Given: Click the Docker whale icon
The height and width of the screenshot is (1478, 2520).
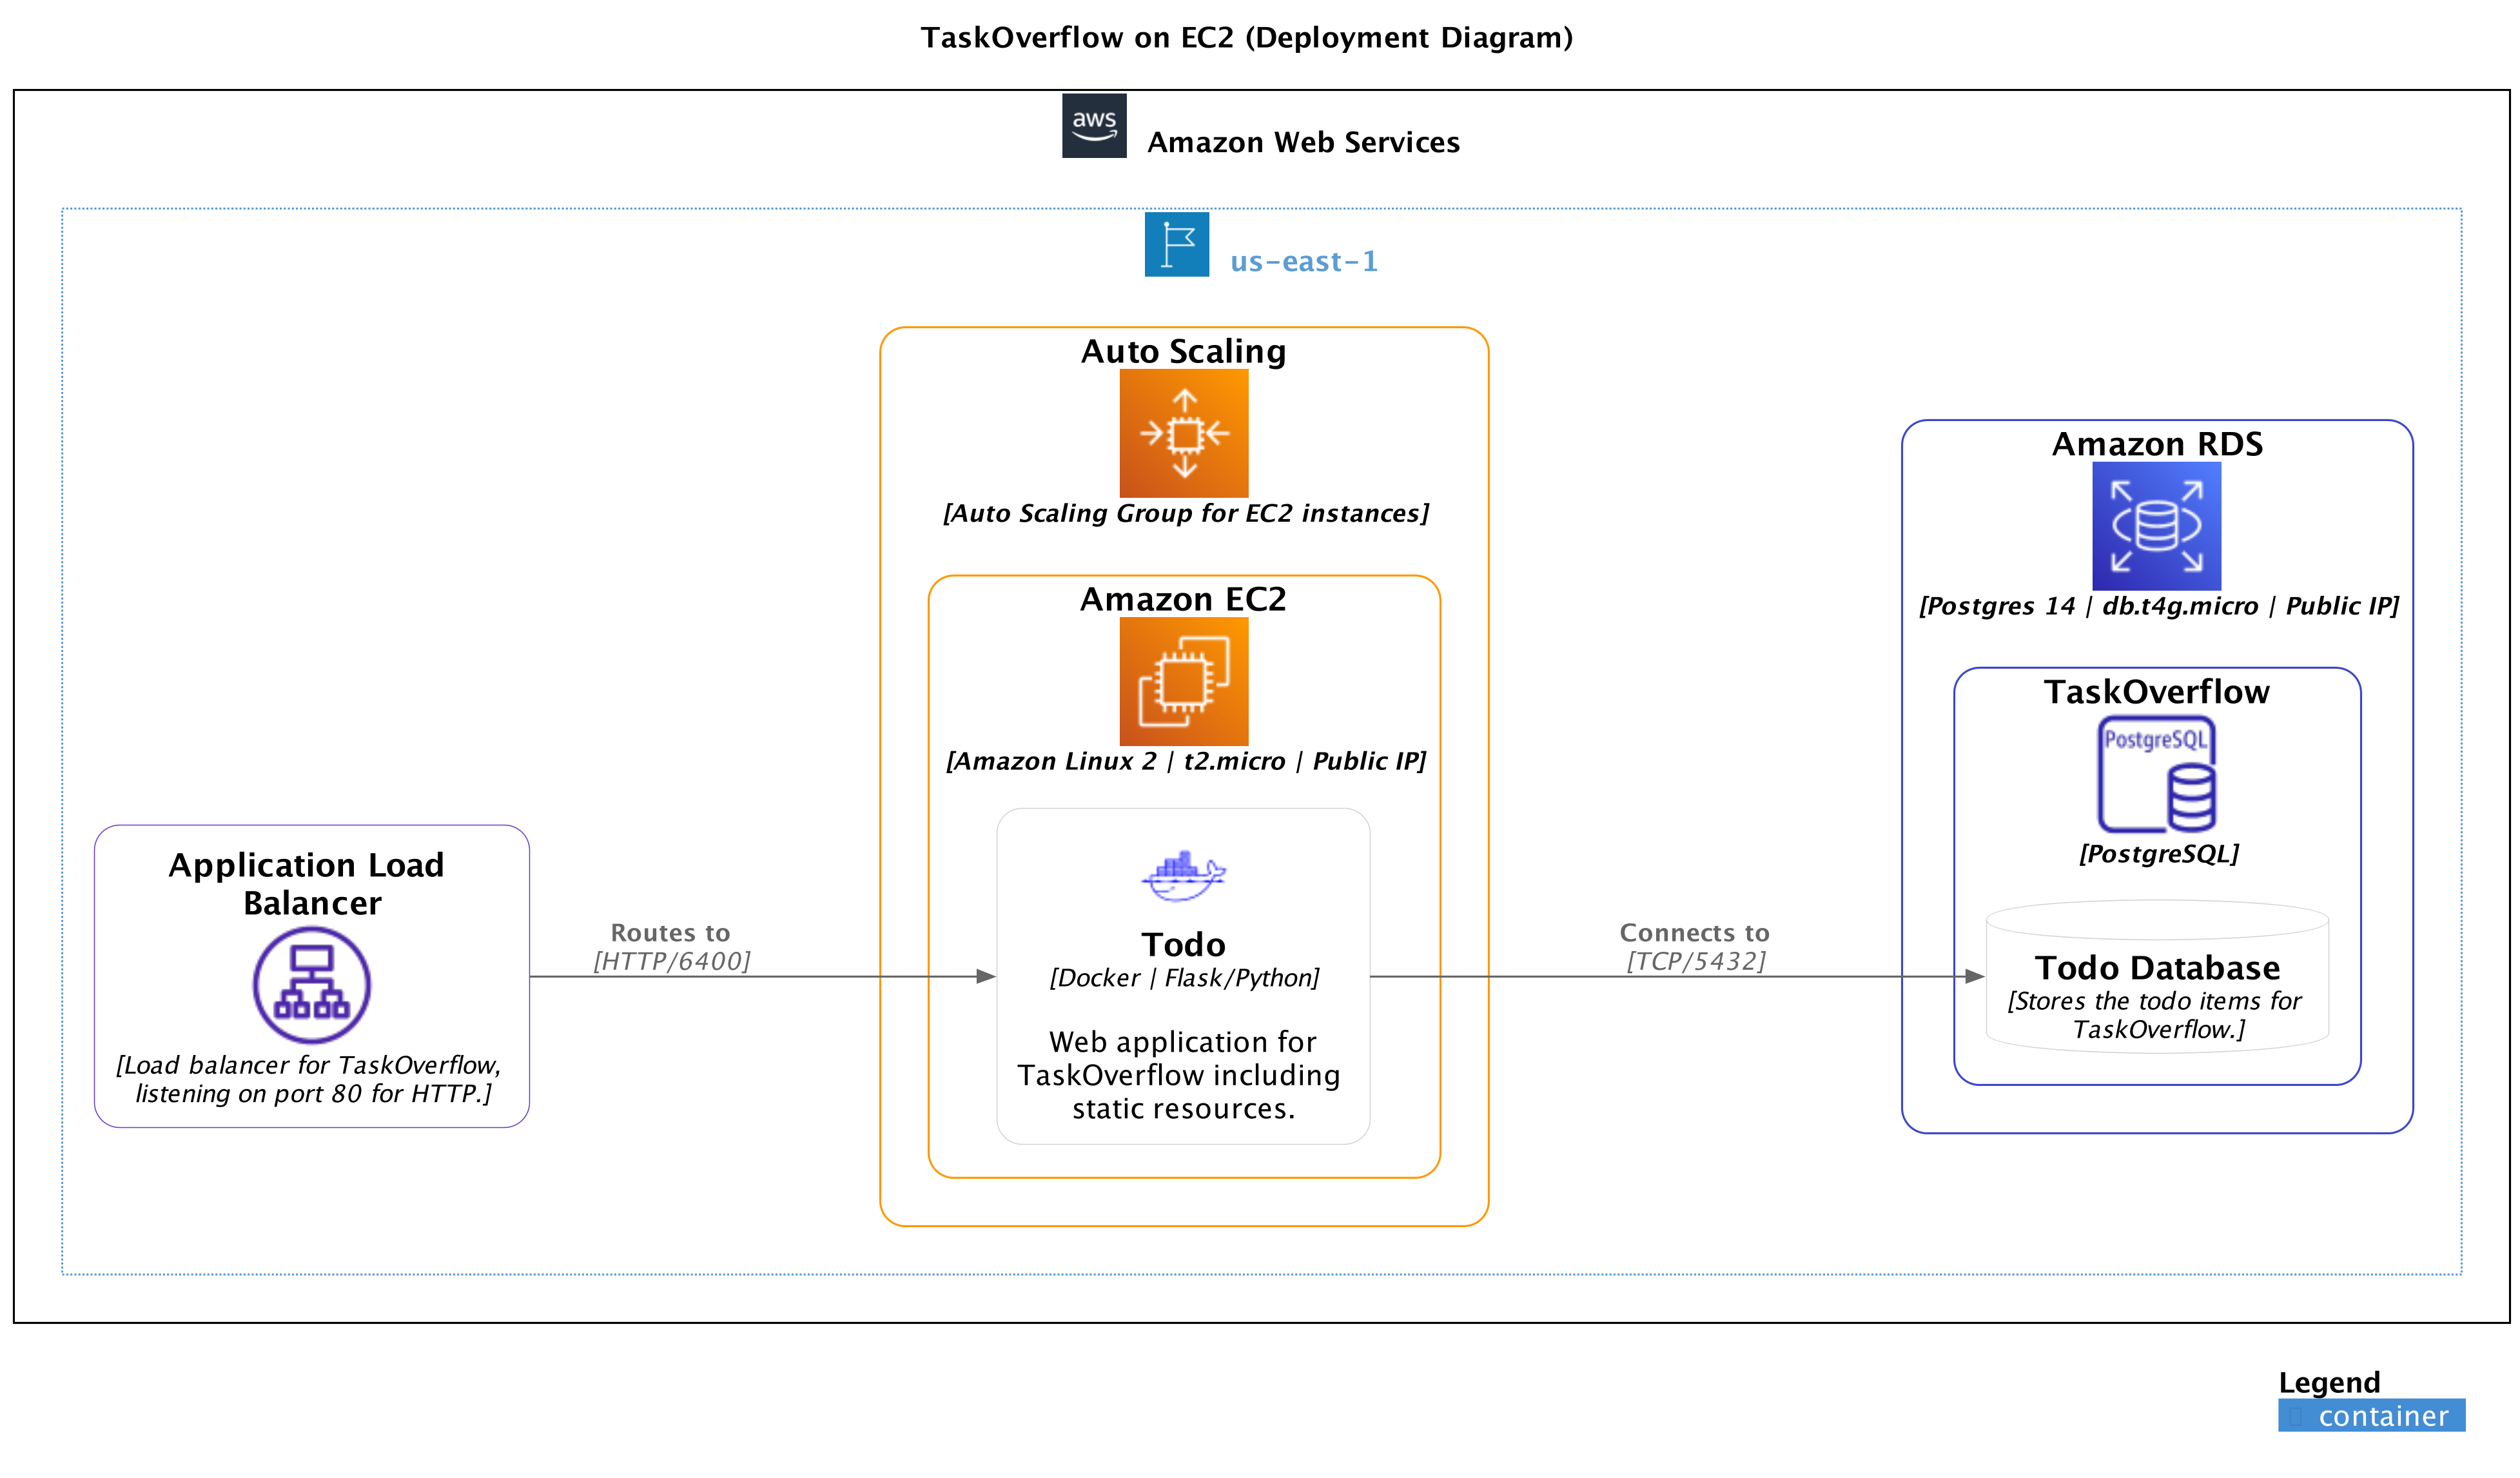Looking at the screenshot, I should [x=1184, y=875].
